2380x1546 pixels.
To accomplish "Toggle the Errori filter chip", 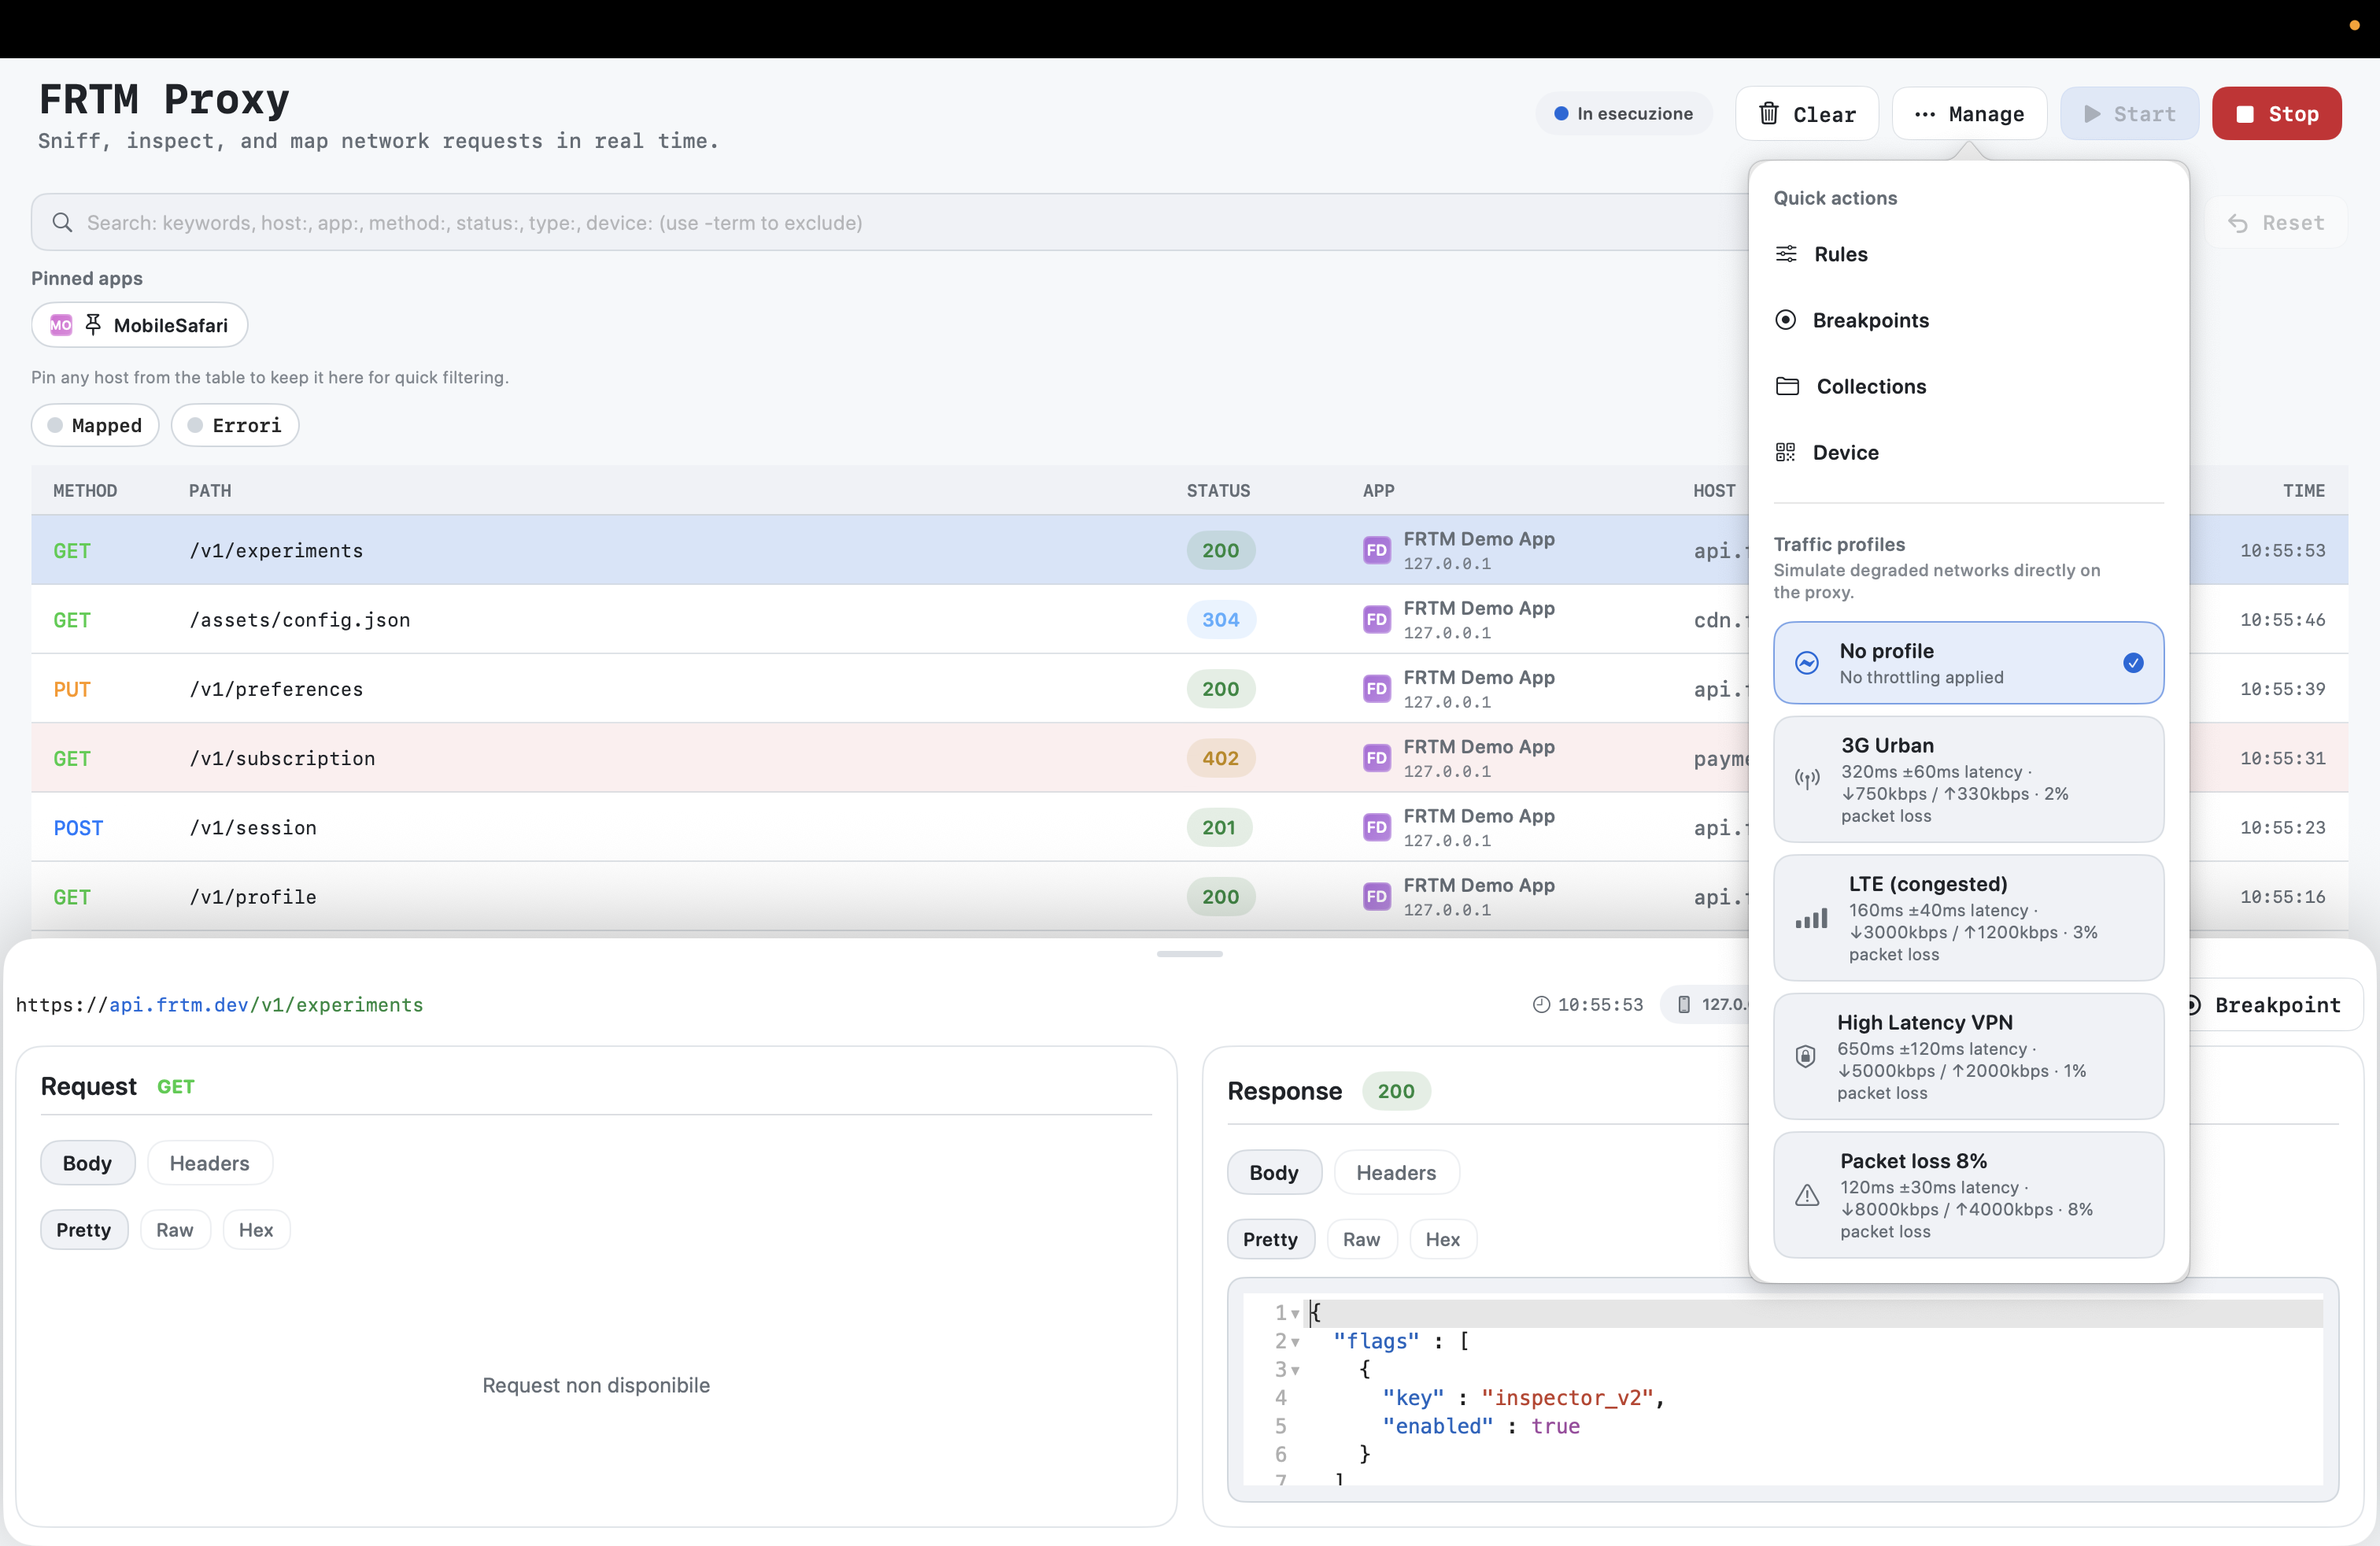I will [x=235, y=425].
